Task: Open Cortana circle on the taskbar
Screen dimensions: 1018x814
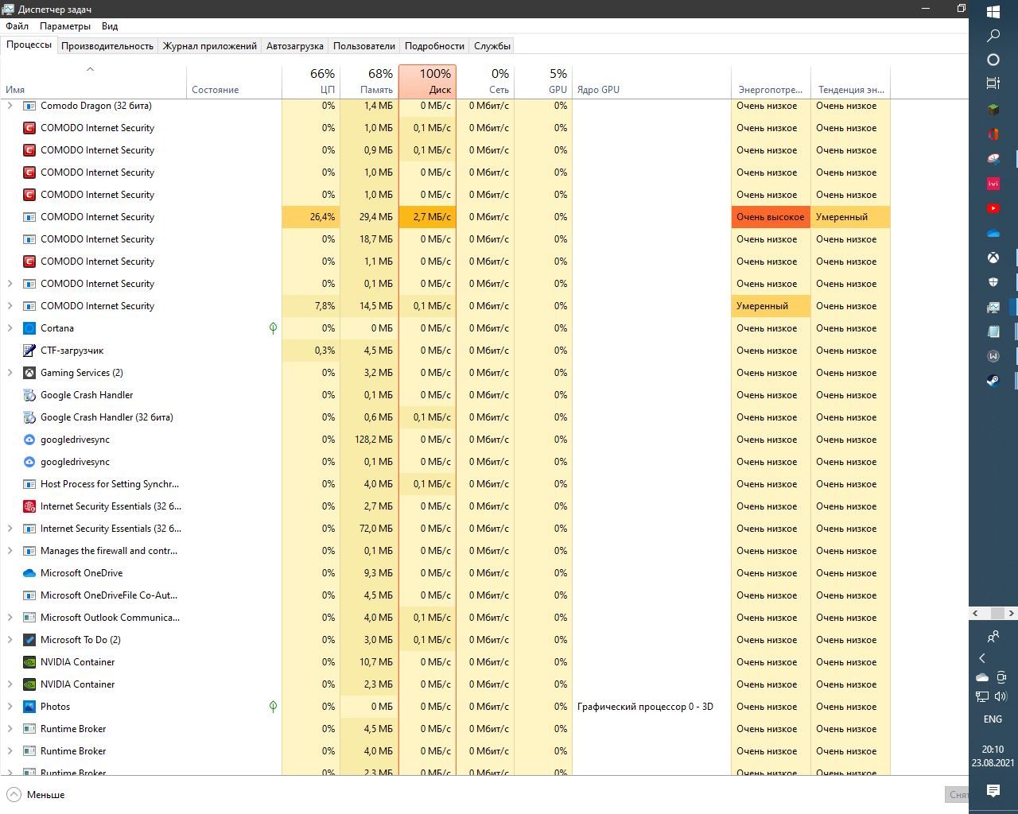Action: (x=993, y=60)
